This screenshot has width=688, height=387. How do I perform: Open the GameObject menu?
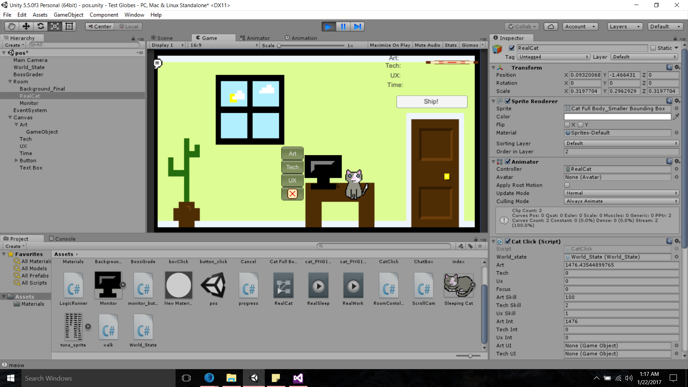pos(68,15)
